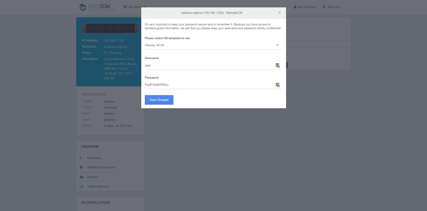Open Detailed Information in the Overview sidebar
Viewport: 427px width, 211px height.
(x=101, y=167)
